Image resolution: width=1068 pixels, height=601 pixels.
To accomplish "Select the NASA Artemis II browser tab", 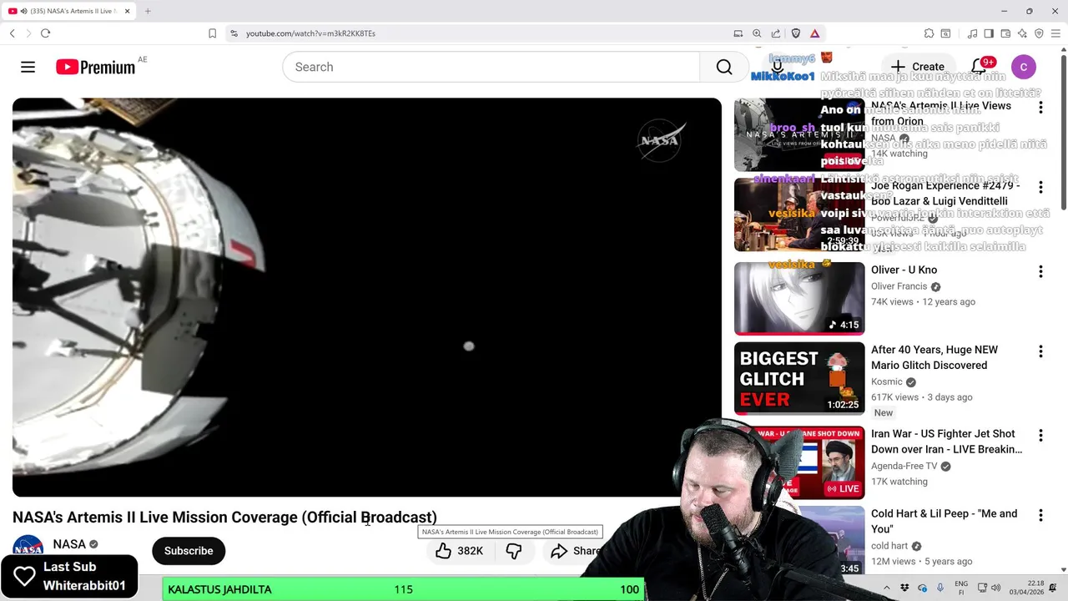I will point(68,11).
